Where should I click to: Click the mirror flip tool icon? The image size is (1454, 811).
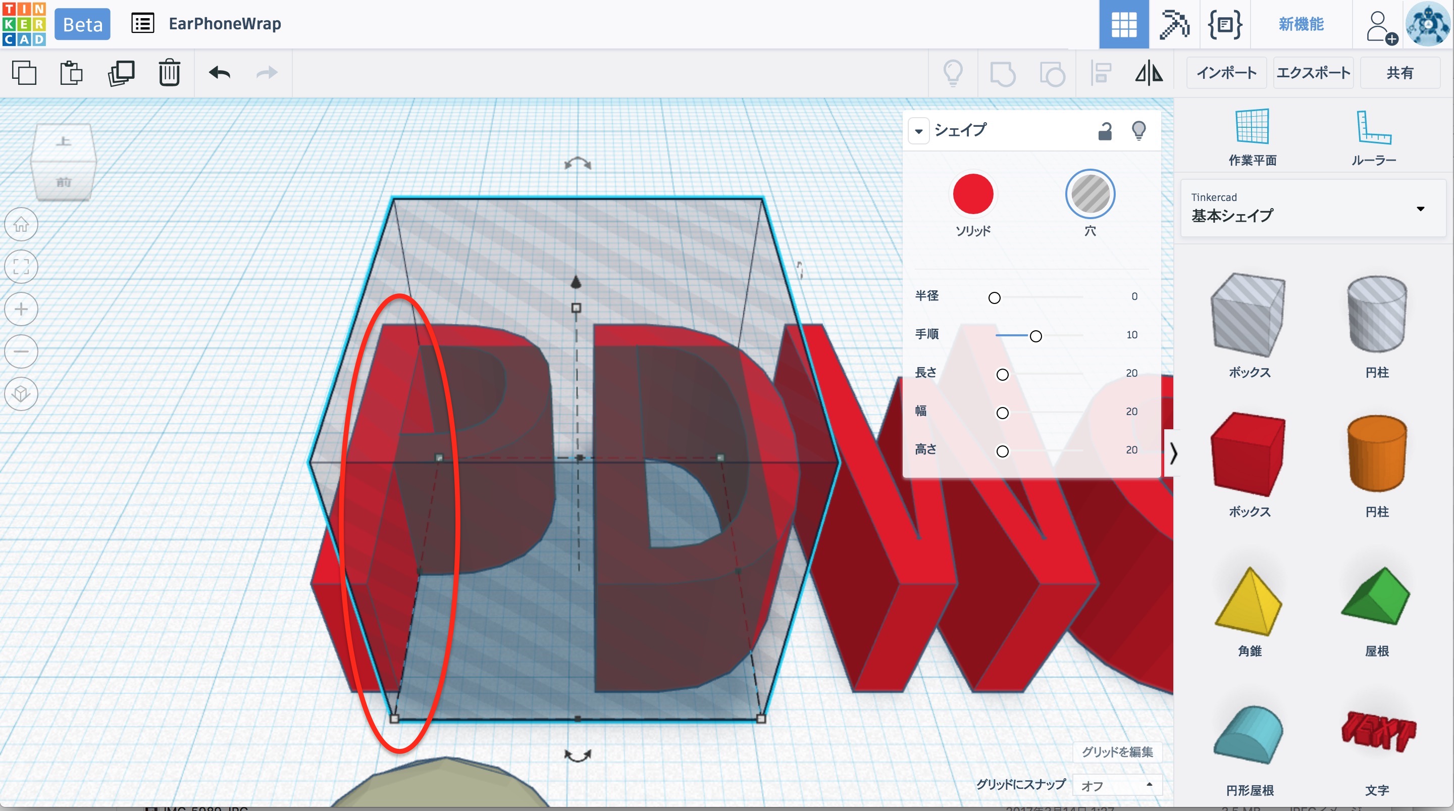click(x=1149, y=73)
